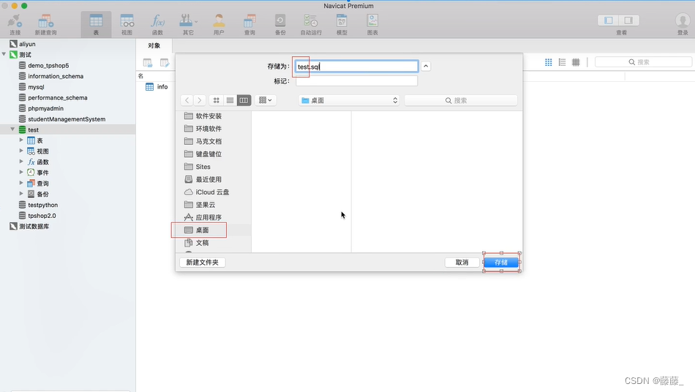This screenshot has height=392, width=695.
Task: Go back in save dialog
Action: tap(187, 100)
